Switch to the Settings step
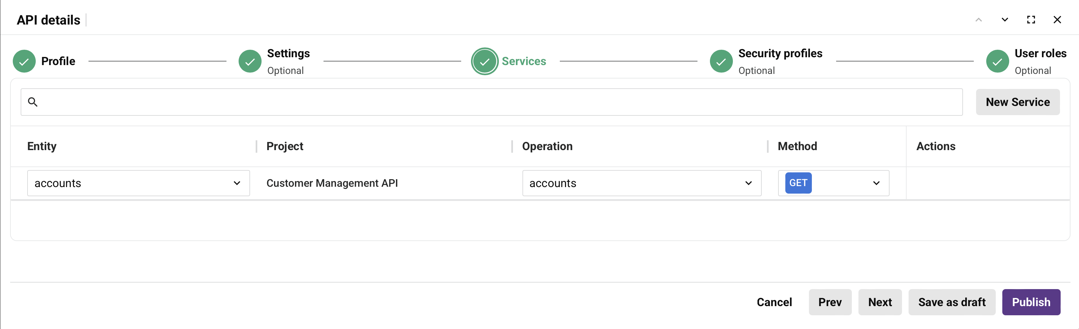This screenshot has width=1079, height=329. click(288, 54)
